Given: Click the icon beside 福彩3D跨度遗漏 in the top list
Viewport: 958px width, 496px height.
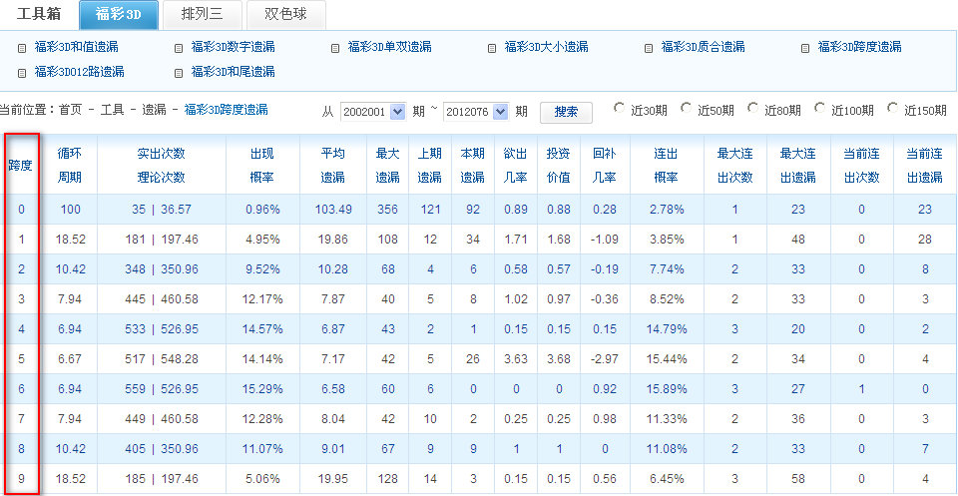Looking at the screenshot, I should (x=806, y=47).
